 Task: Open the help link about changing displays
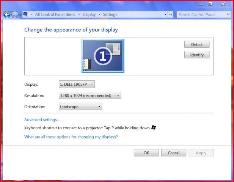[71, 137]
